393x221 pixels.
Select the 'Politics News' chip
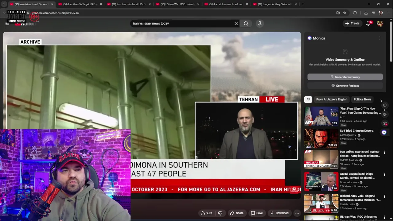[362, 99]
